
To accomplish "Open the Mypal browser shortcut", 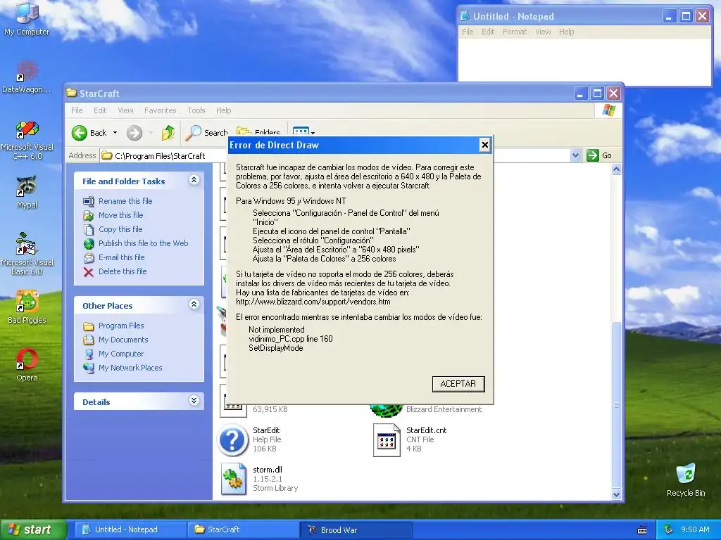I will click(x=27, y=192).
